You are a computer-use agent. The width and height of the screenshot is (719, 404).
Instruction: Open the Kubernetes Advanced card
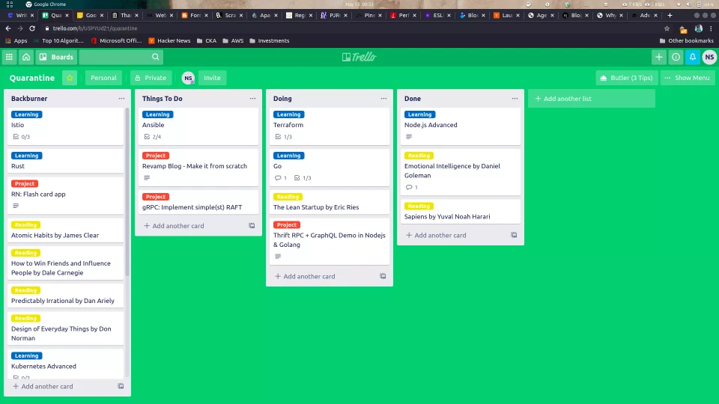[x=66, y=364]
